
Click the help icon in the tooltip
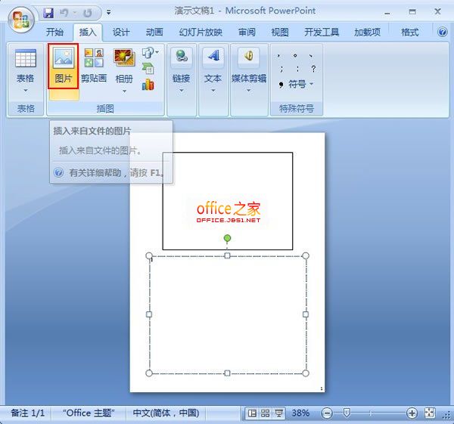pyautogui.click(x=58, y=172)
